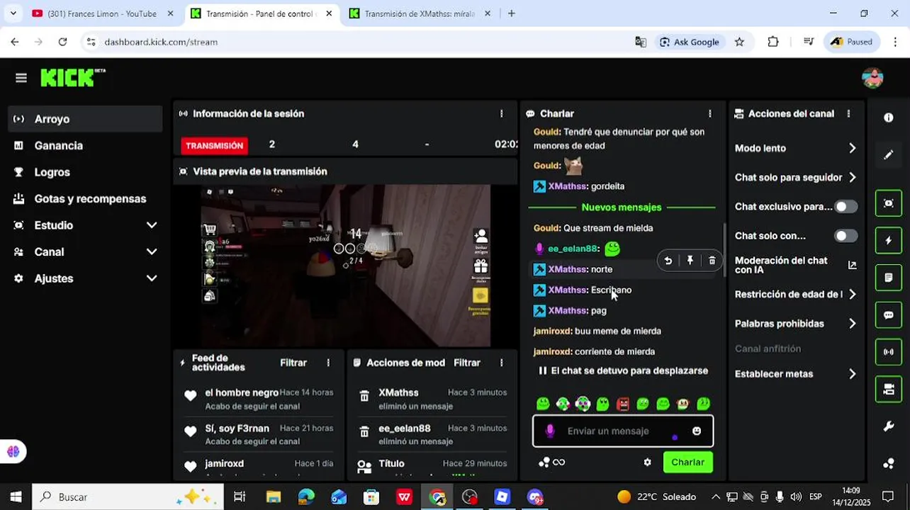The height and width of the screenshot is (510, 910).
Task: Click Filtrar in Feed de actividades
Action: coord(293,363)
